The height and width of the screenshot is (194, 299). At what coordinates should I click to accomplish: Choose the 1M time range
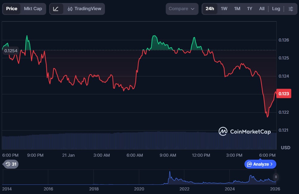pos(237,9)
